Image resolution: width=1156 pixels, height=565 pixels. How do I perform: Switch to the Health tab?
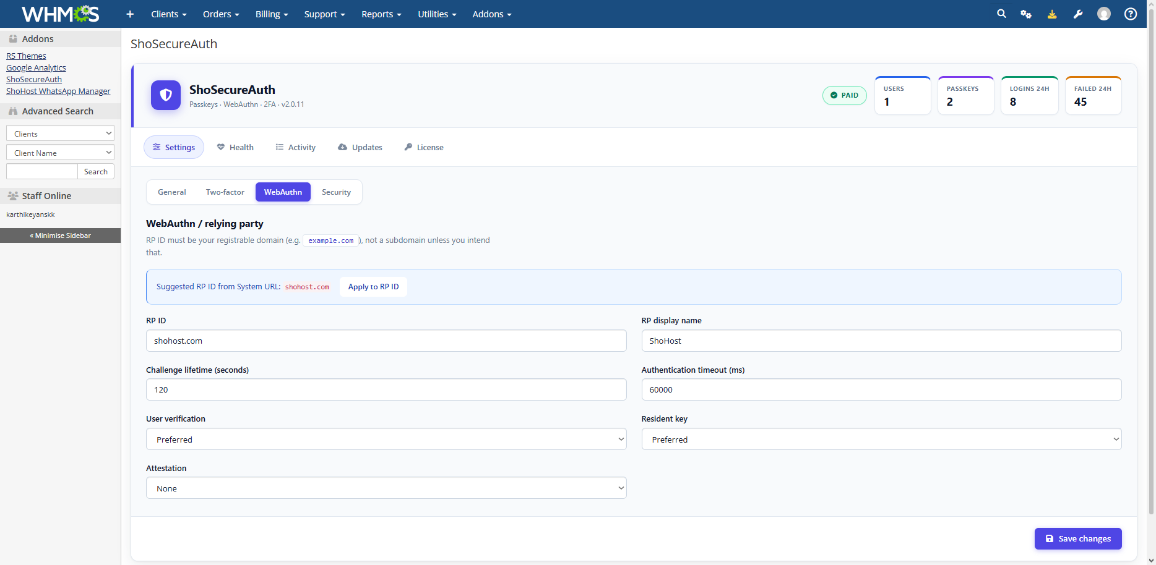(x=235, y=147)
